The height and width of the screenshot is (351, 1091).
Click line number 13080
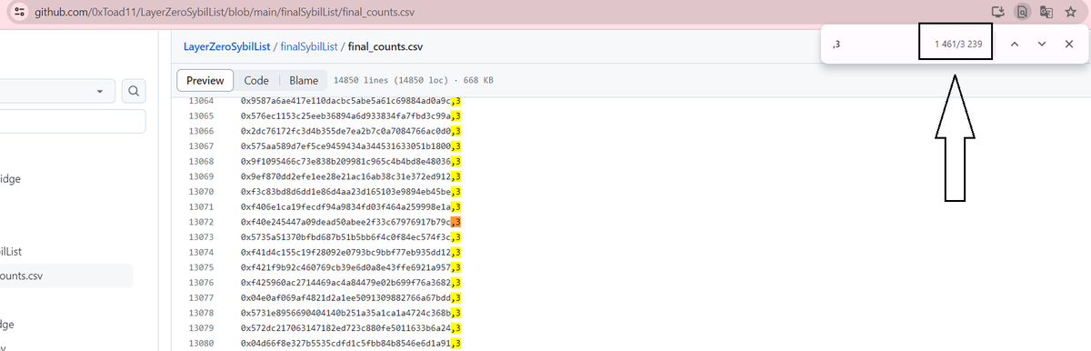click(200, 343)
